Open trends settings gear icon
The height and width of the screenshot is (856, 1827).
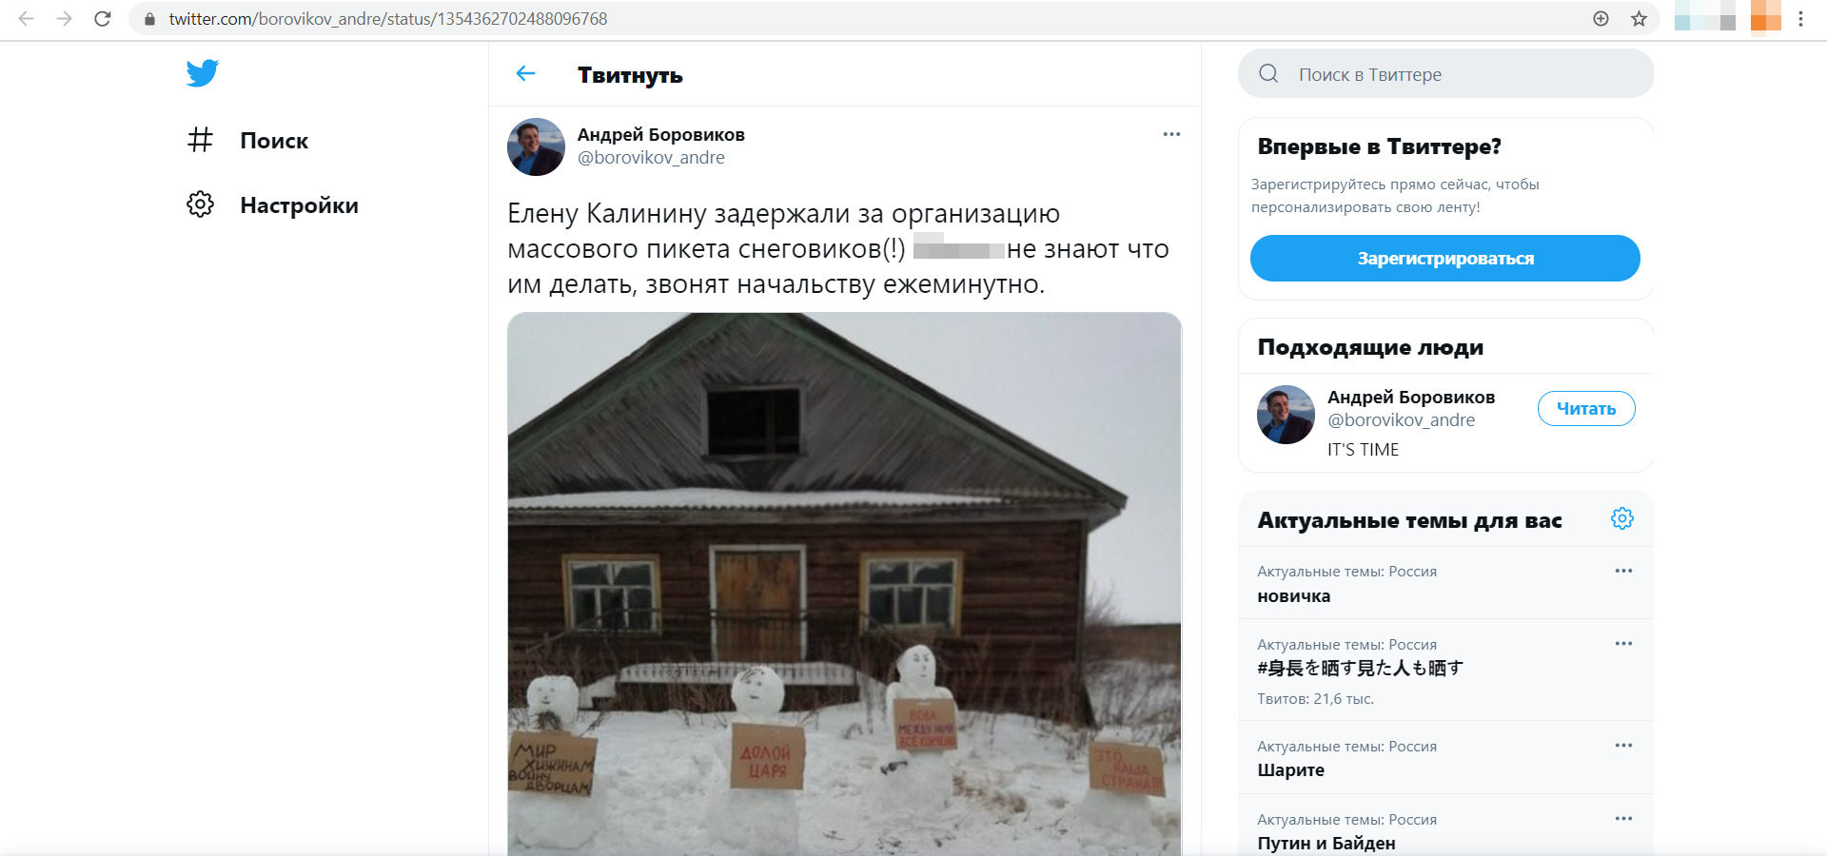(x=1622, y=518)
